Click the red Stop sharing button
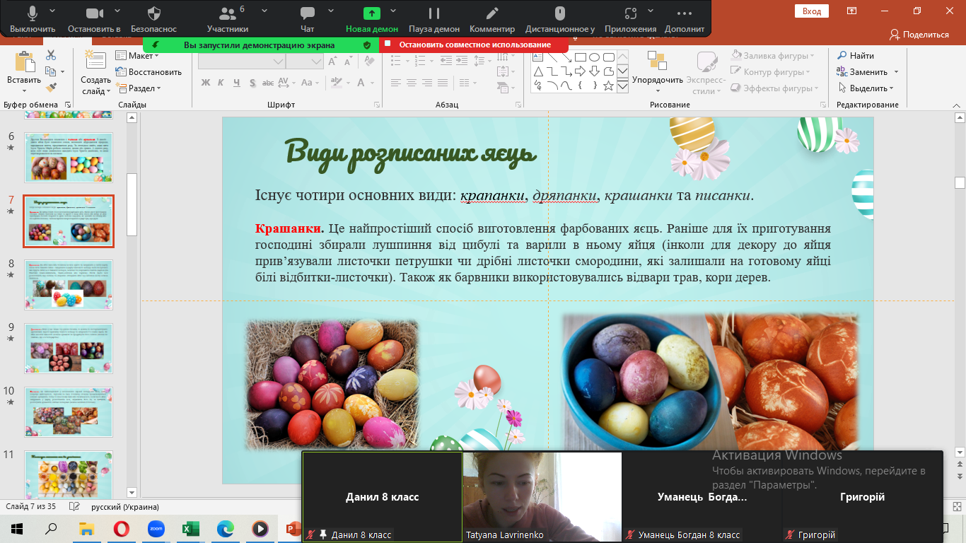This screenshot has height=543, width=966. click(474, 45)
